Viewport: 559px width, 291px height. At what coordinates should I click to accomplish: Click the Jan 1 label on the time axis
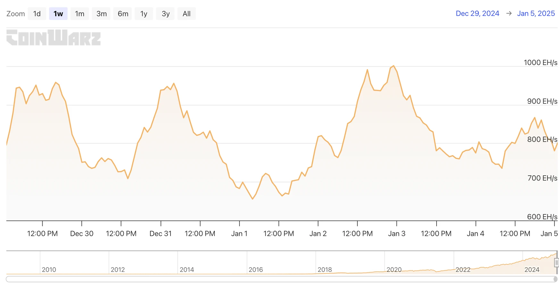[239, 234]
